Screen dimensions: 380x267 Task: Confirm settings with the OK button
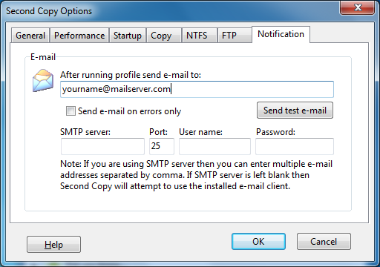[258, 241]
